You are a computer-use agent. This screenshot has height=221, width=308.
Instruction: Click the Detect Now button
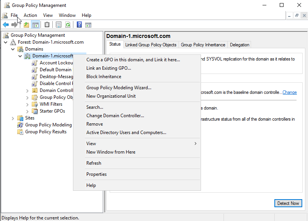tap(288, 203)
